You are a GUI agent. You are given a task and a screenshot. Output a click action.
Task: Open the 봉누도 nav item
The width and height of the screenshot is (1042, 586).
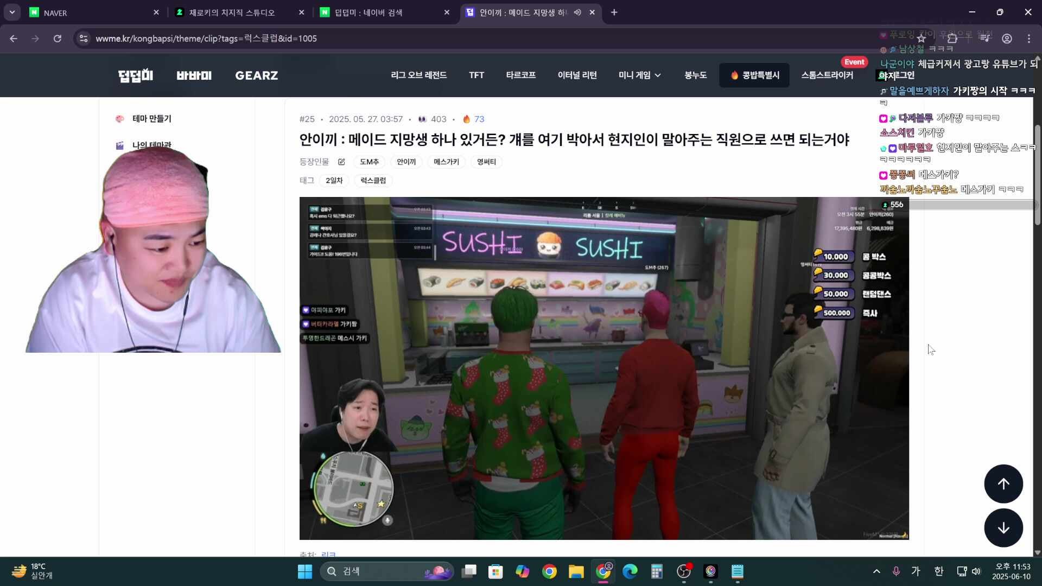pyautogui.click(x=696, y=75)
